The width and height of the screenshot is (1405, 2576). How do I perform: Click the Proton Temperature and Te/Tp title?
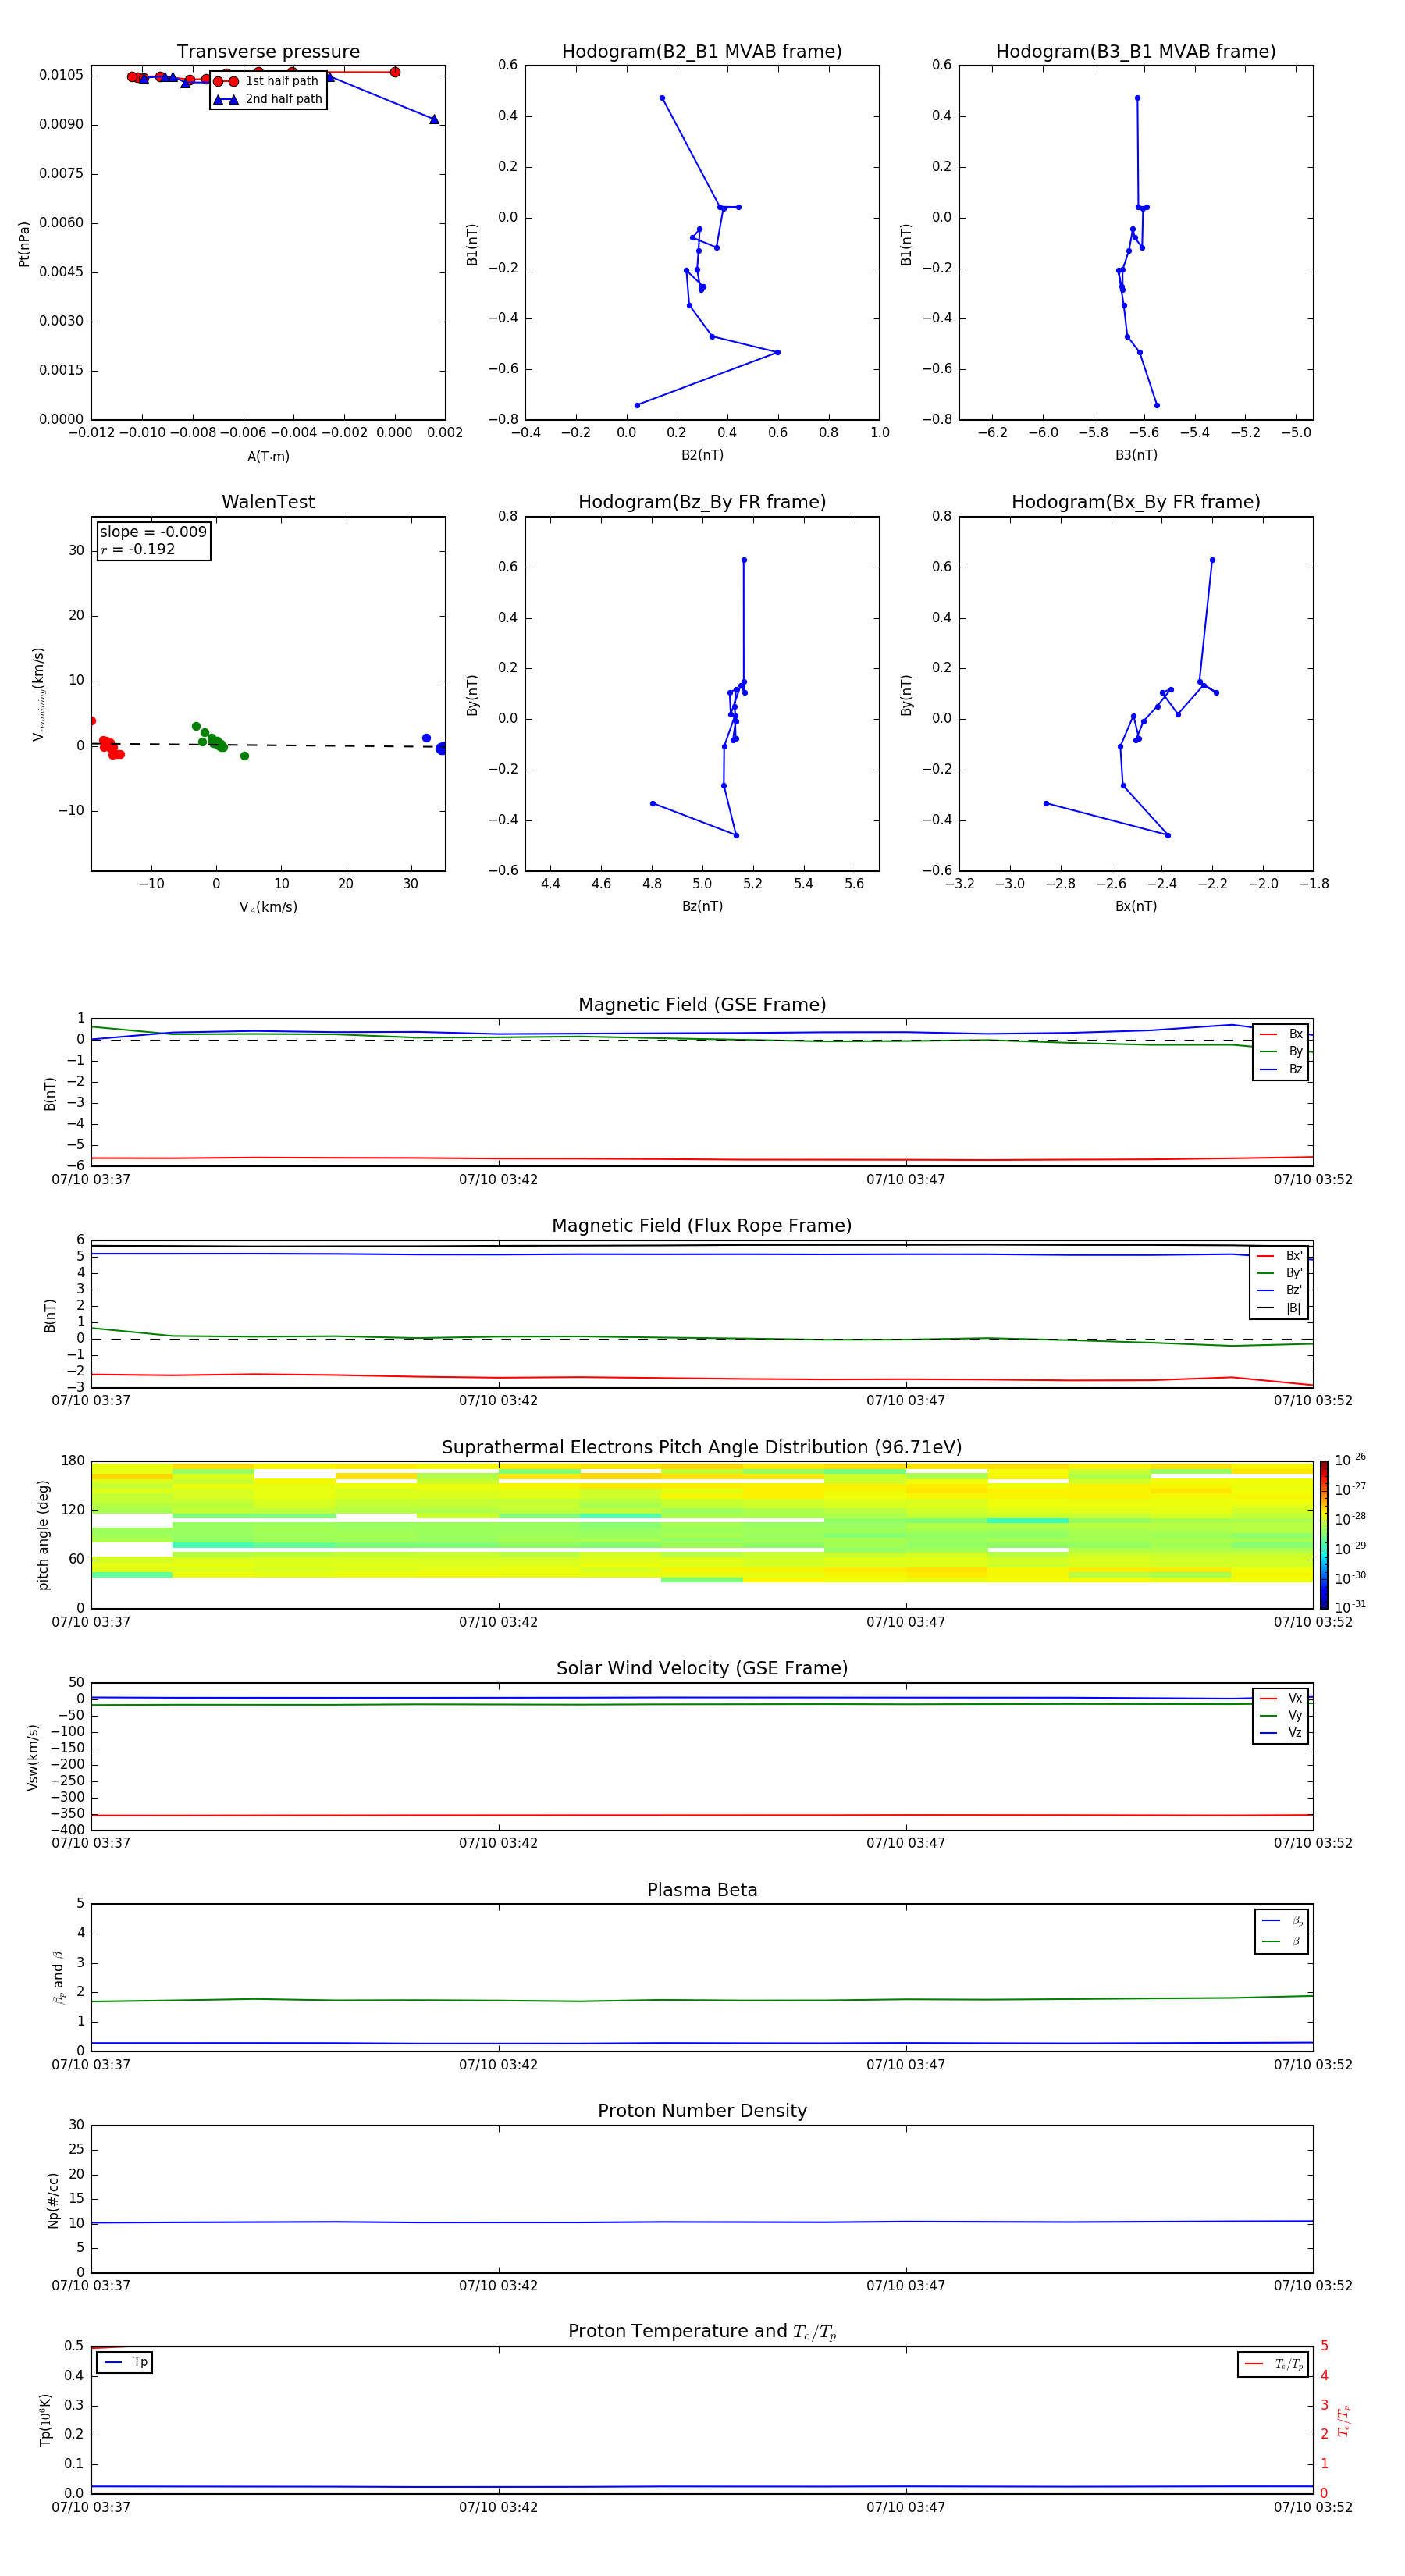pos(702,2332)
